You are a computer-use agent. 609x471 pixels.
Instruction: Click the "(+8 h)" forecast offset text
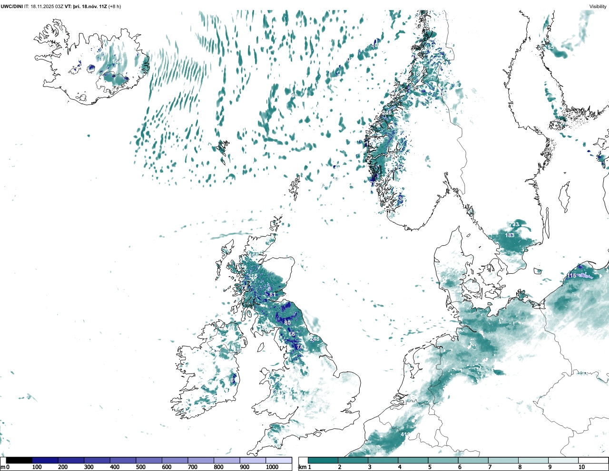(x=115, y=7)
